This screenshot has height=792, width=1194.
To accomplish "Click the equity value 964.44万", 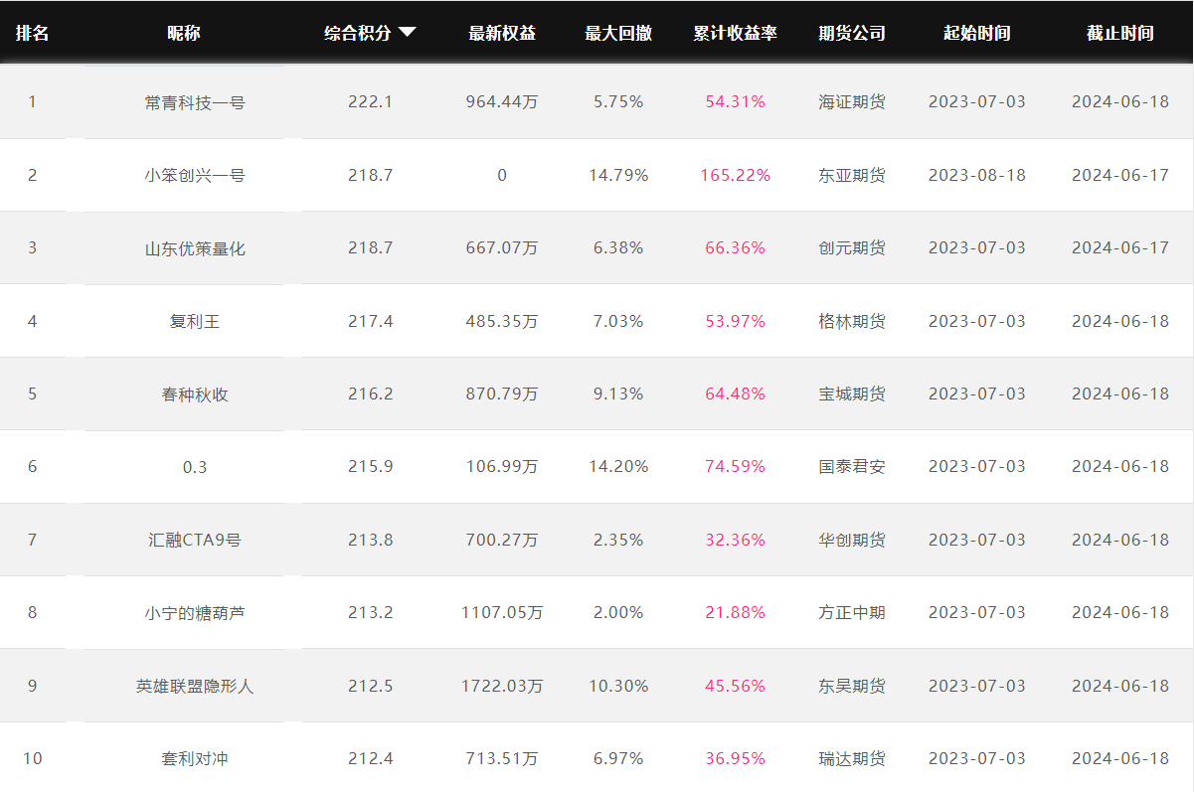I will (x=502, y=102).
